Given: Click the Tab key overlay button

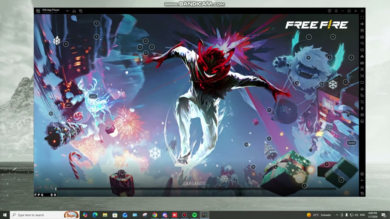Looking at the screenshot, I should (68, 105).
